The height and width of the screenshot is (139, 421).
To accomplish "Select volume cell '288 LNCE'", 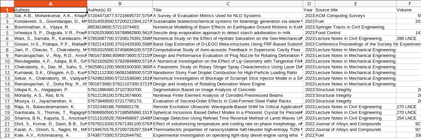I will click(x=409, y=39).
